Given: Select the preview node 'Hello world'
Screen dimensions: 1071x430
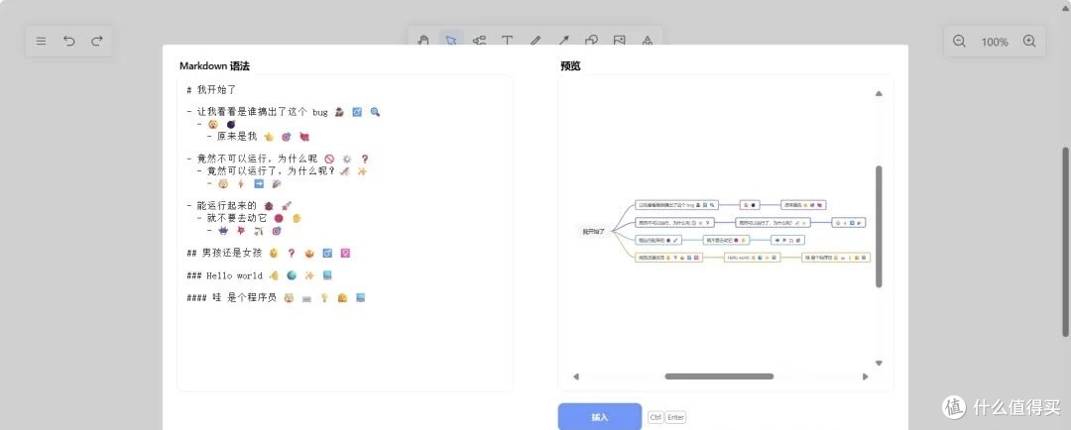Looking at the screenshot, I should pyautogui.click(x=752, y=258).
